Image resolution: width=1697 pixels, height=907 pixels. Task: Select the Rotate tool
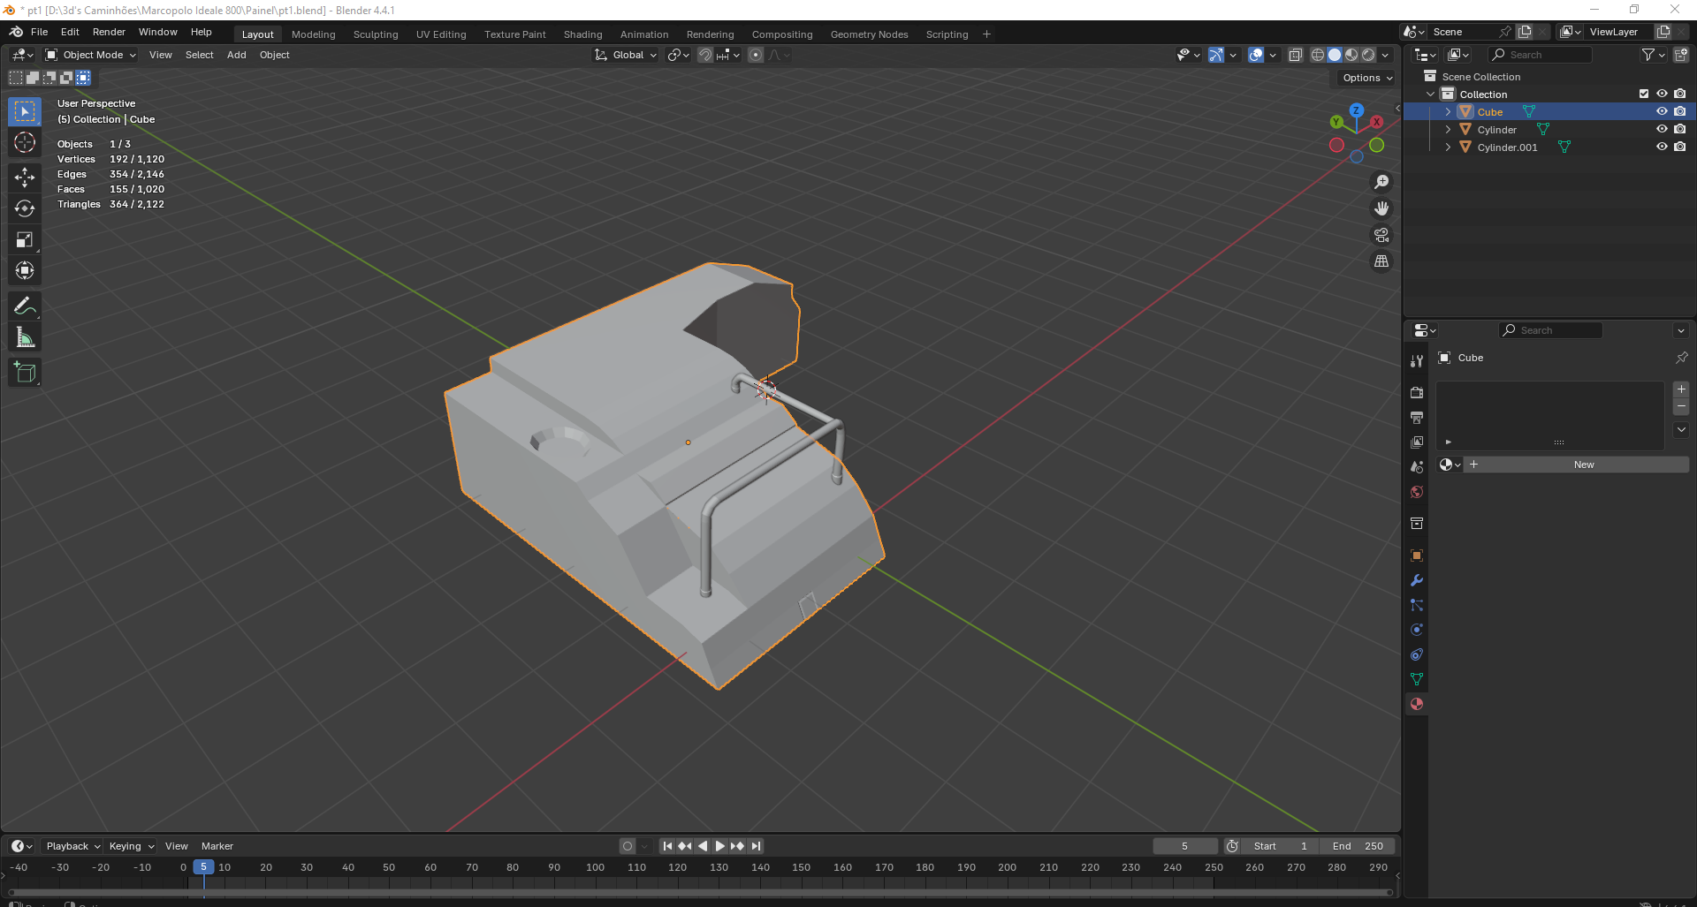click(x=25, y=208)
